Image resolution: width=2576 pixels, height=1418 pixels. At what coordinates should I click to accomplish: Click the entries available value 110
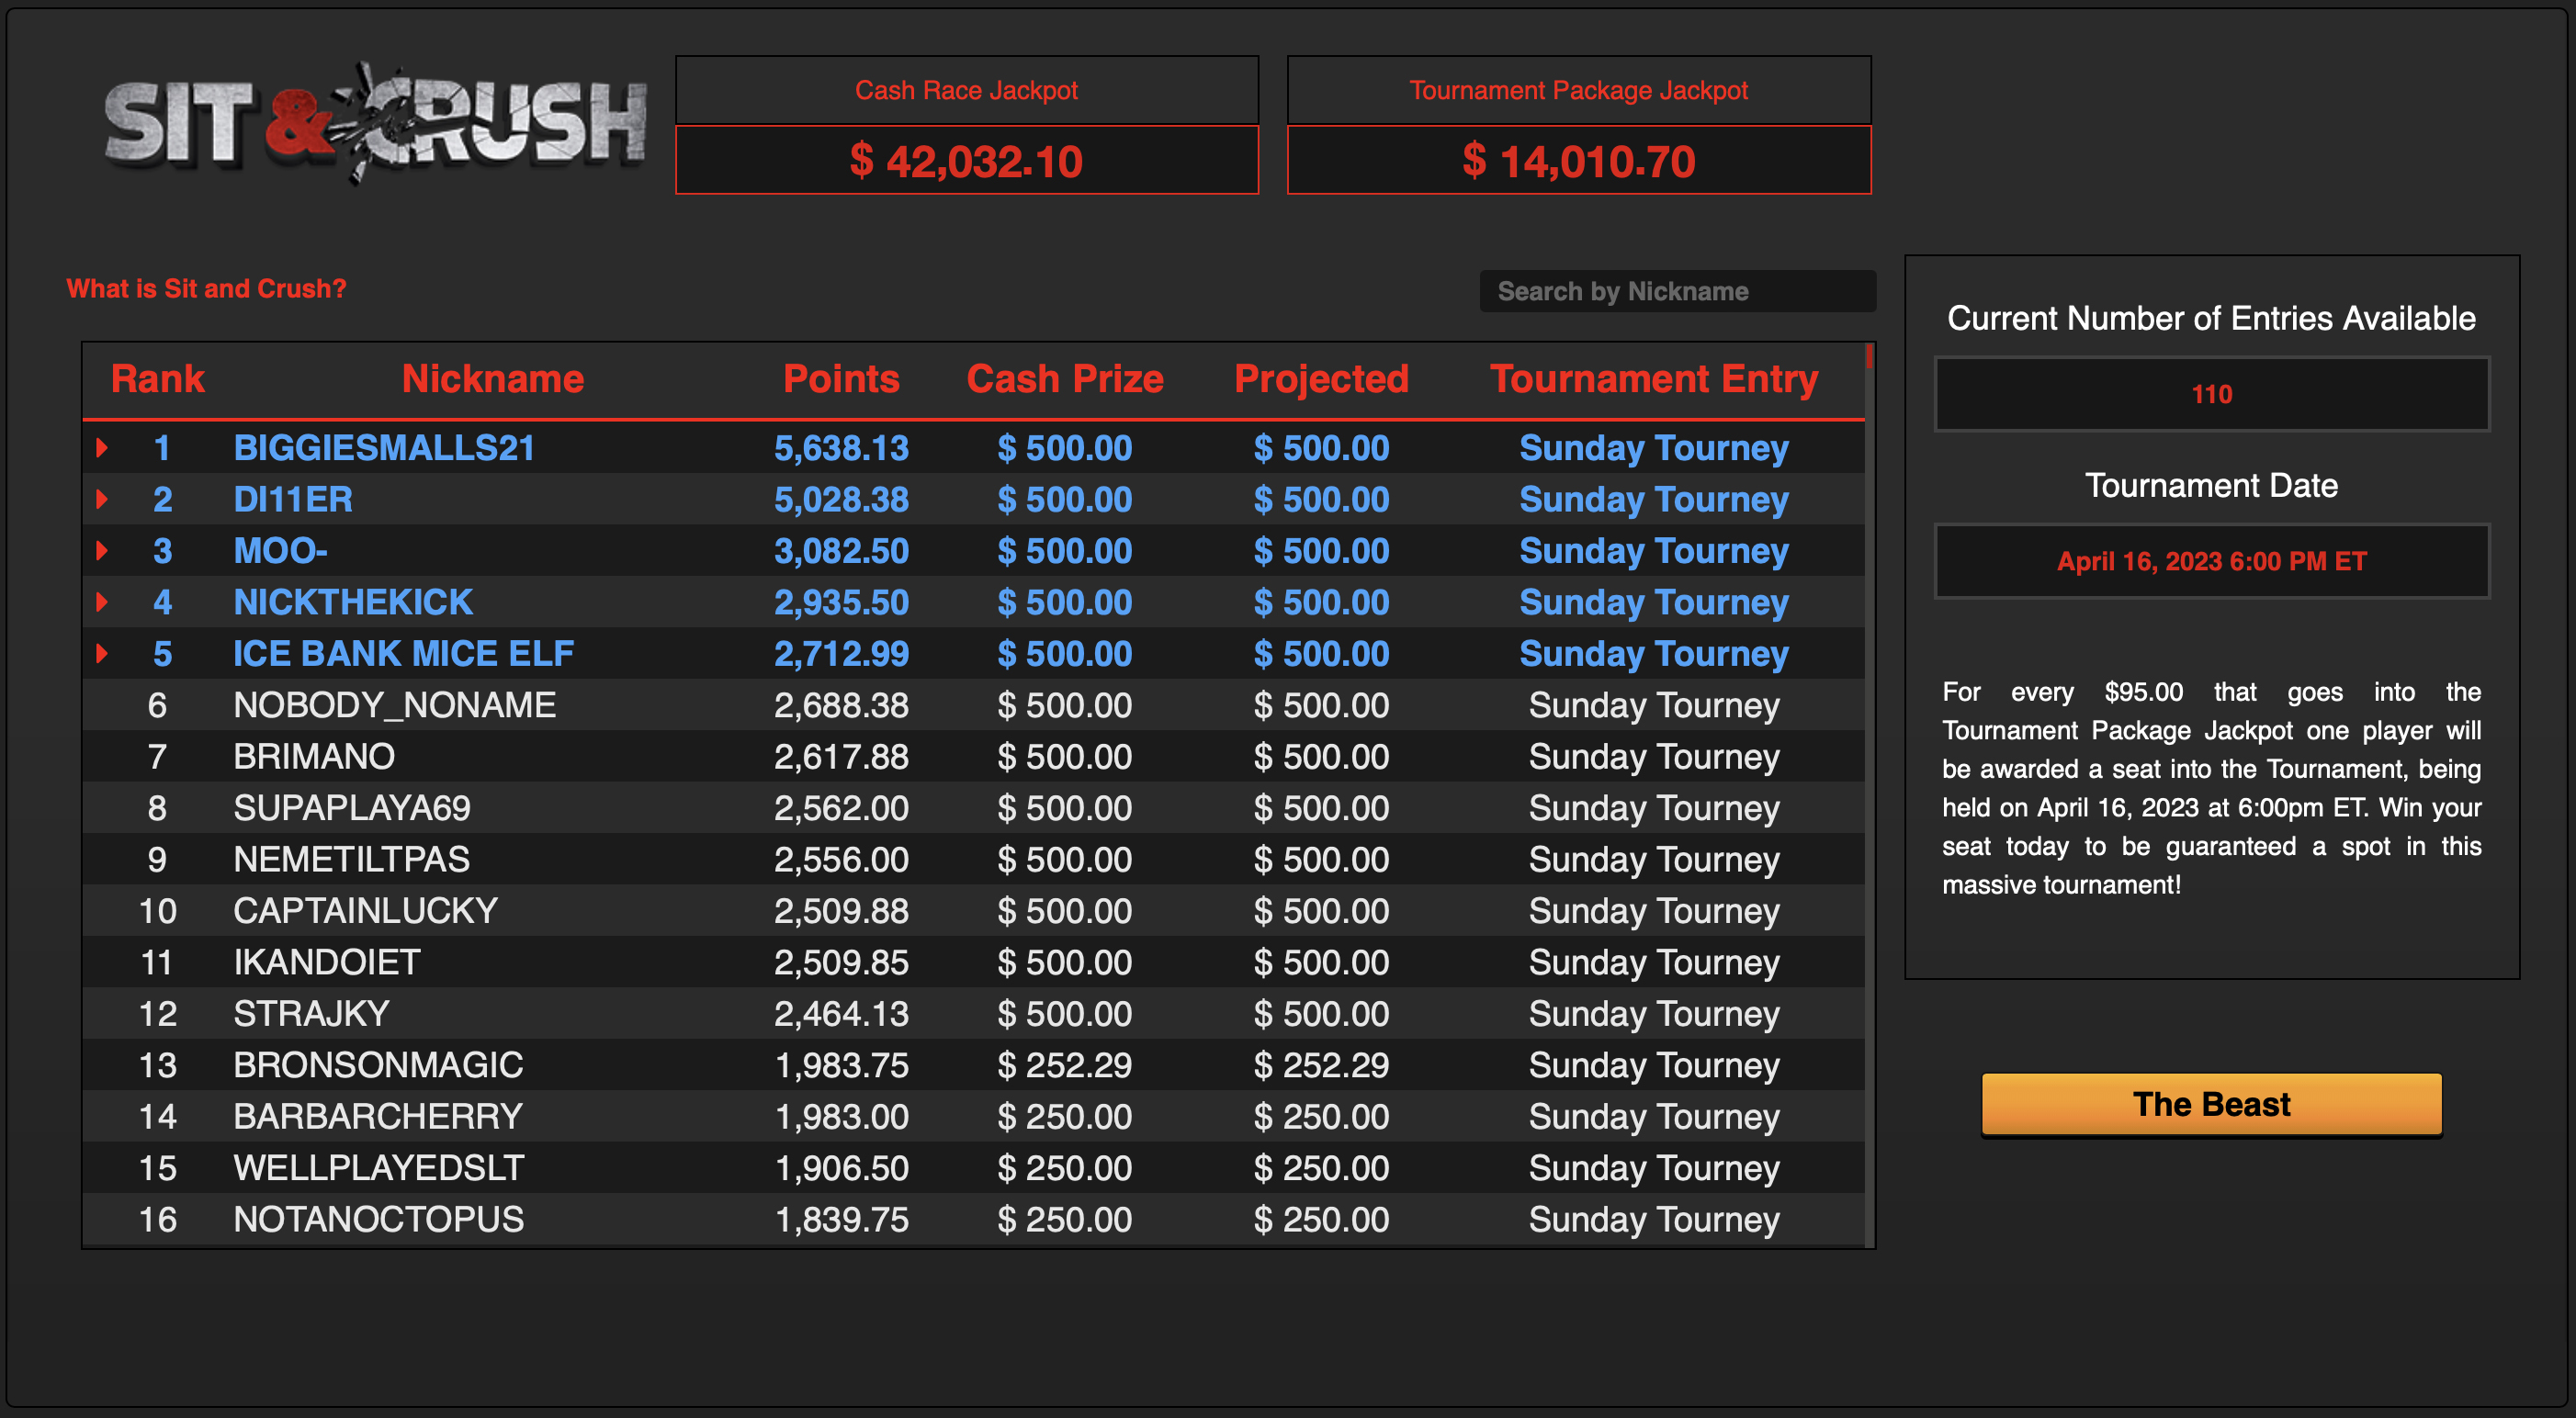coord(2211,394)
